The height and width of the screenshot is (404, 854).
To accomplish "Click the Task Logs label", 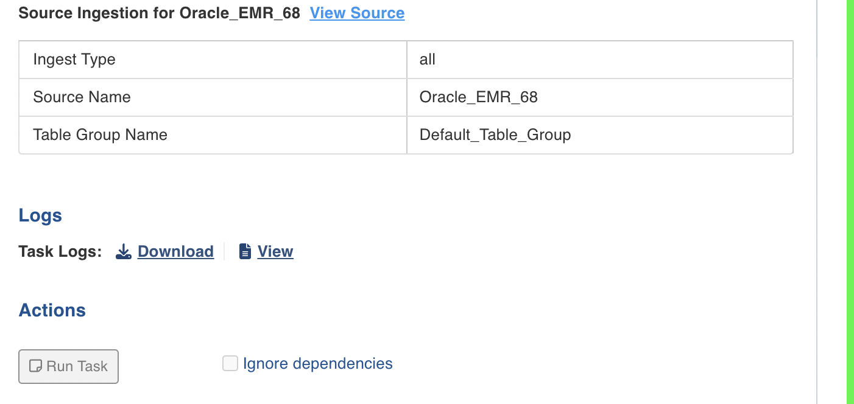I will [x=60, y=251].
